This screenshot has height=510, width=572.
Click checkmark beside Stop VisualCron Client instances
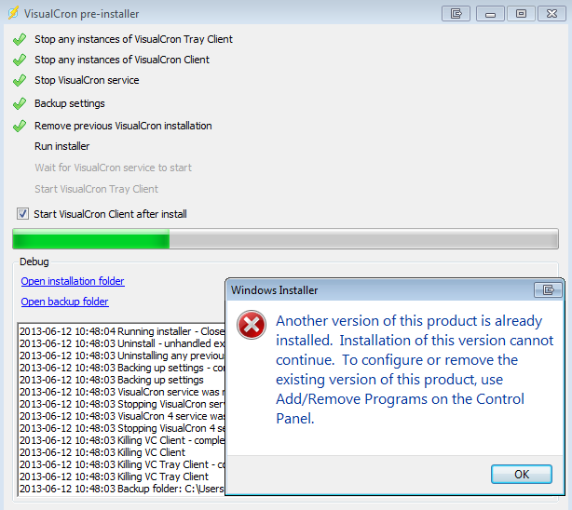tap(20, 60)
